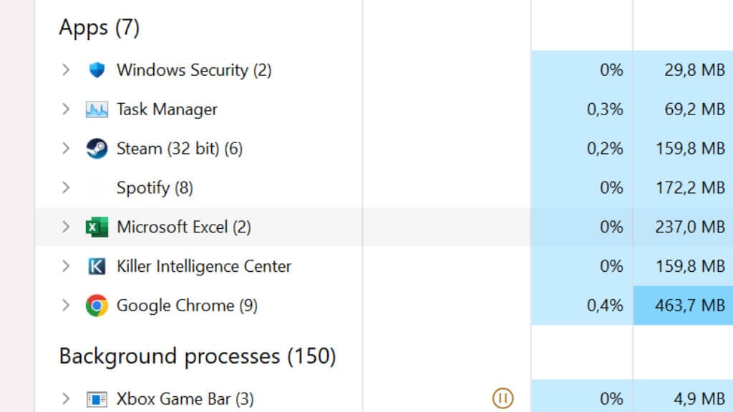
Task: Click the Steam app icon
Action: [x=97, y=149]
